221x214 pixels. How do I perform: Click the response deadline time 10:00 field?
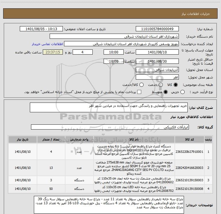(x=114, y=52)
